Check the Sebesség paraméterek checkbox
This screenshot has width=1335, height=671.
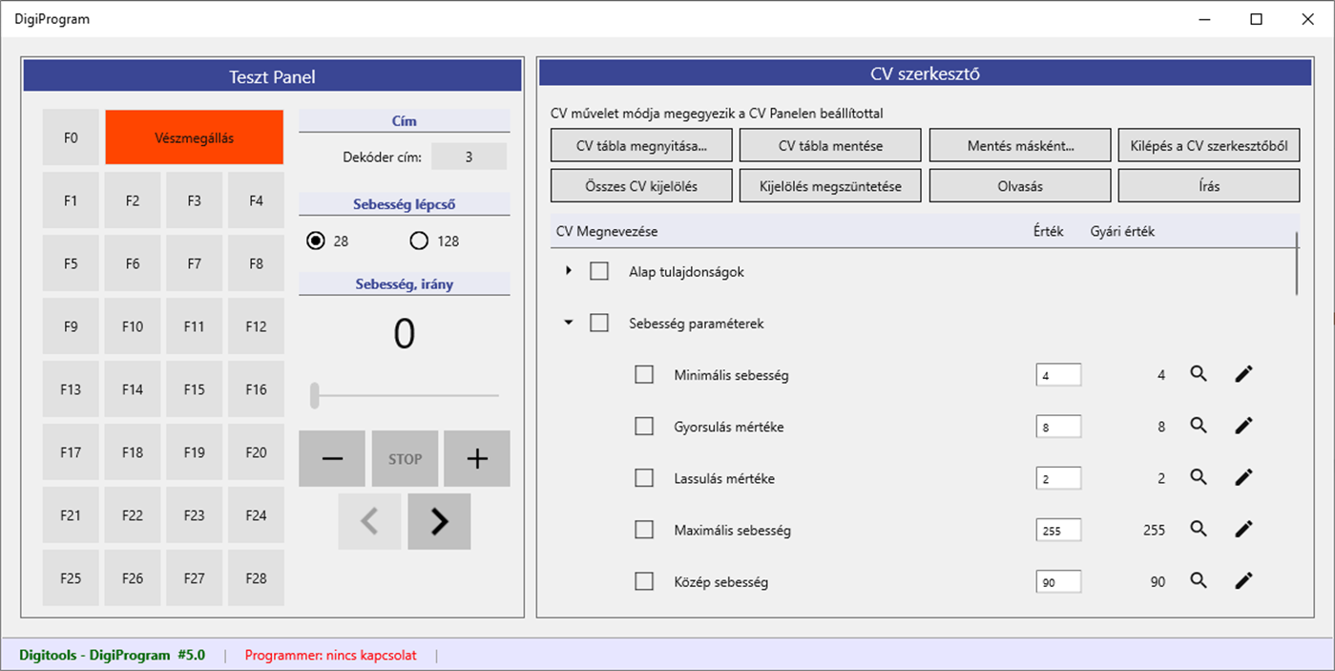599,323
